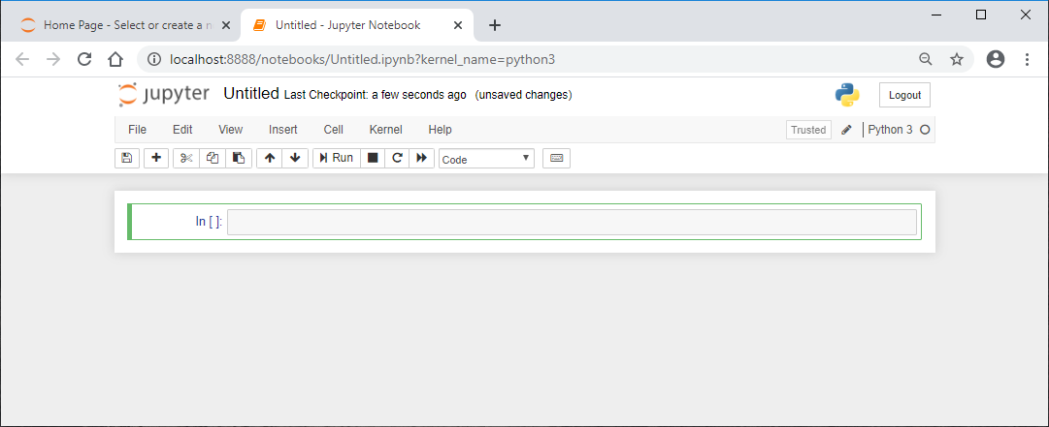Go to browser home page icon
This screenshot has width=1049, height=427.
click(x=115, y=59)
